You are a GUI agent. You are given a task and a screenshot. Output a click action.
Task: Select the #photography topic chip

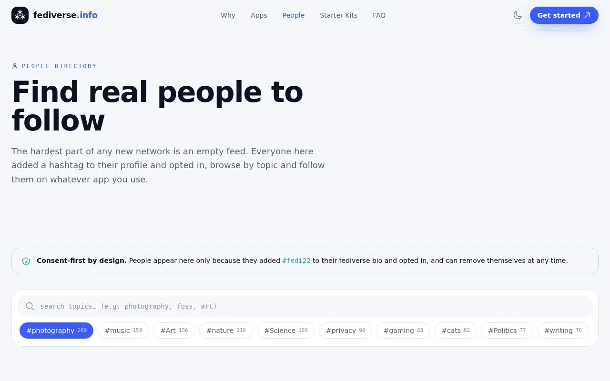pyautogui.click(x=56, y=331)
